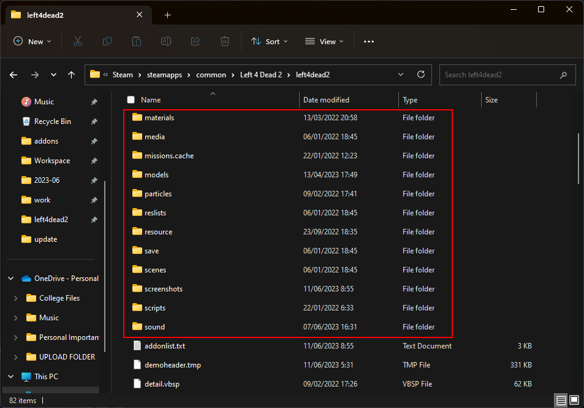584x408 pixels.
Task: Unpin Recycle Bin from Quick access
Action: 94,121
